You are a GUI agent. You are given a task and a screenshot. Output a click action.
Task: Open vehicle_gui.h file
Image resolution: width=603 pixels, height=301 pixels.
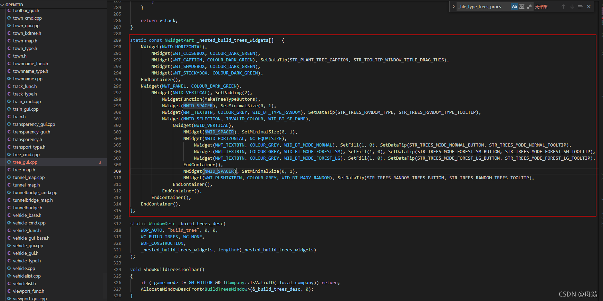coord(53,253)
